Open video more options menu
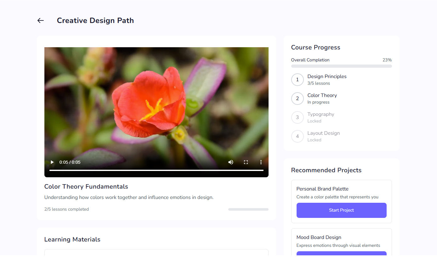This screenshot has width=437, height=267. pyautogui.click(x=261, y=162)
